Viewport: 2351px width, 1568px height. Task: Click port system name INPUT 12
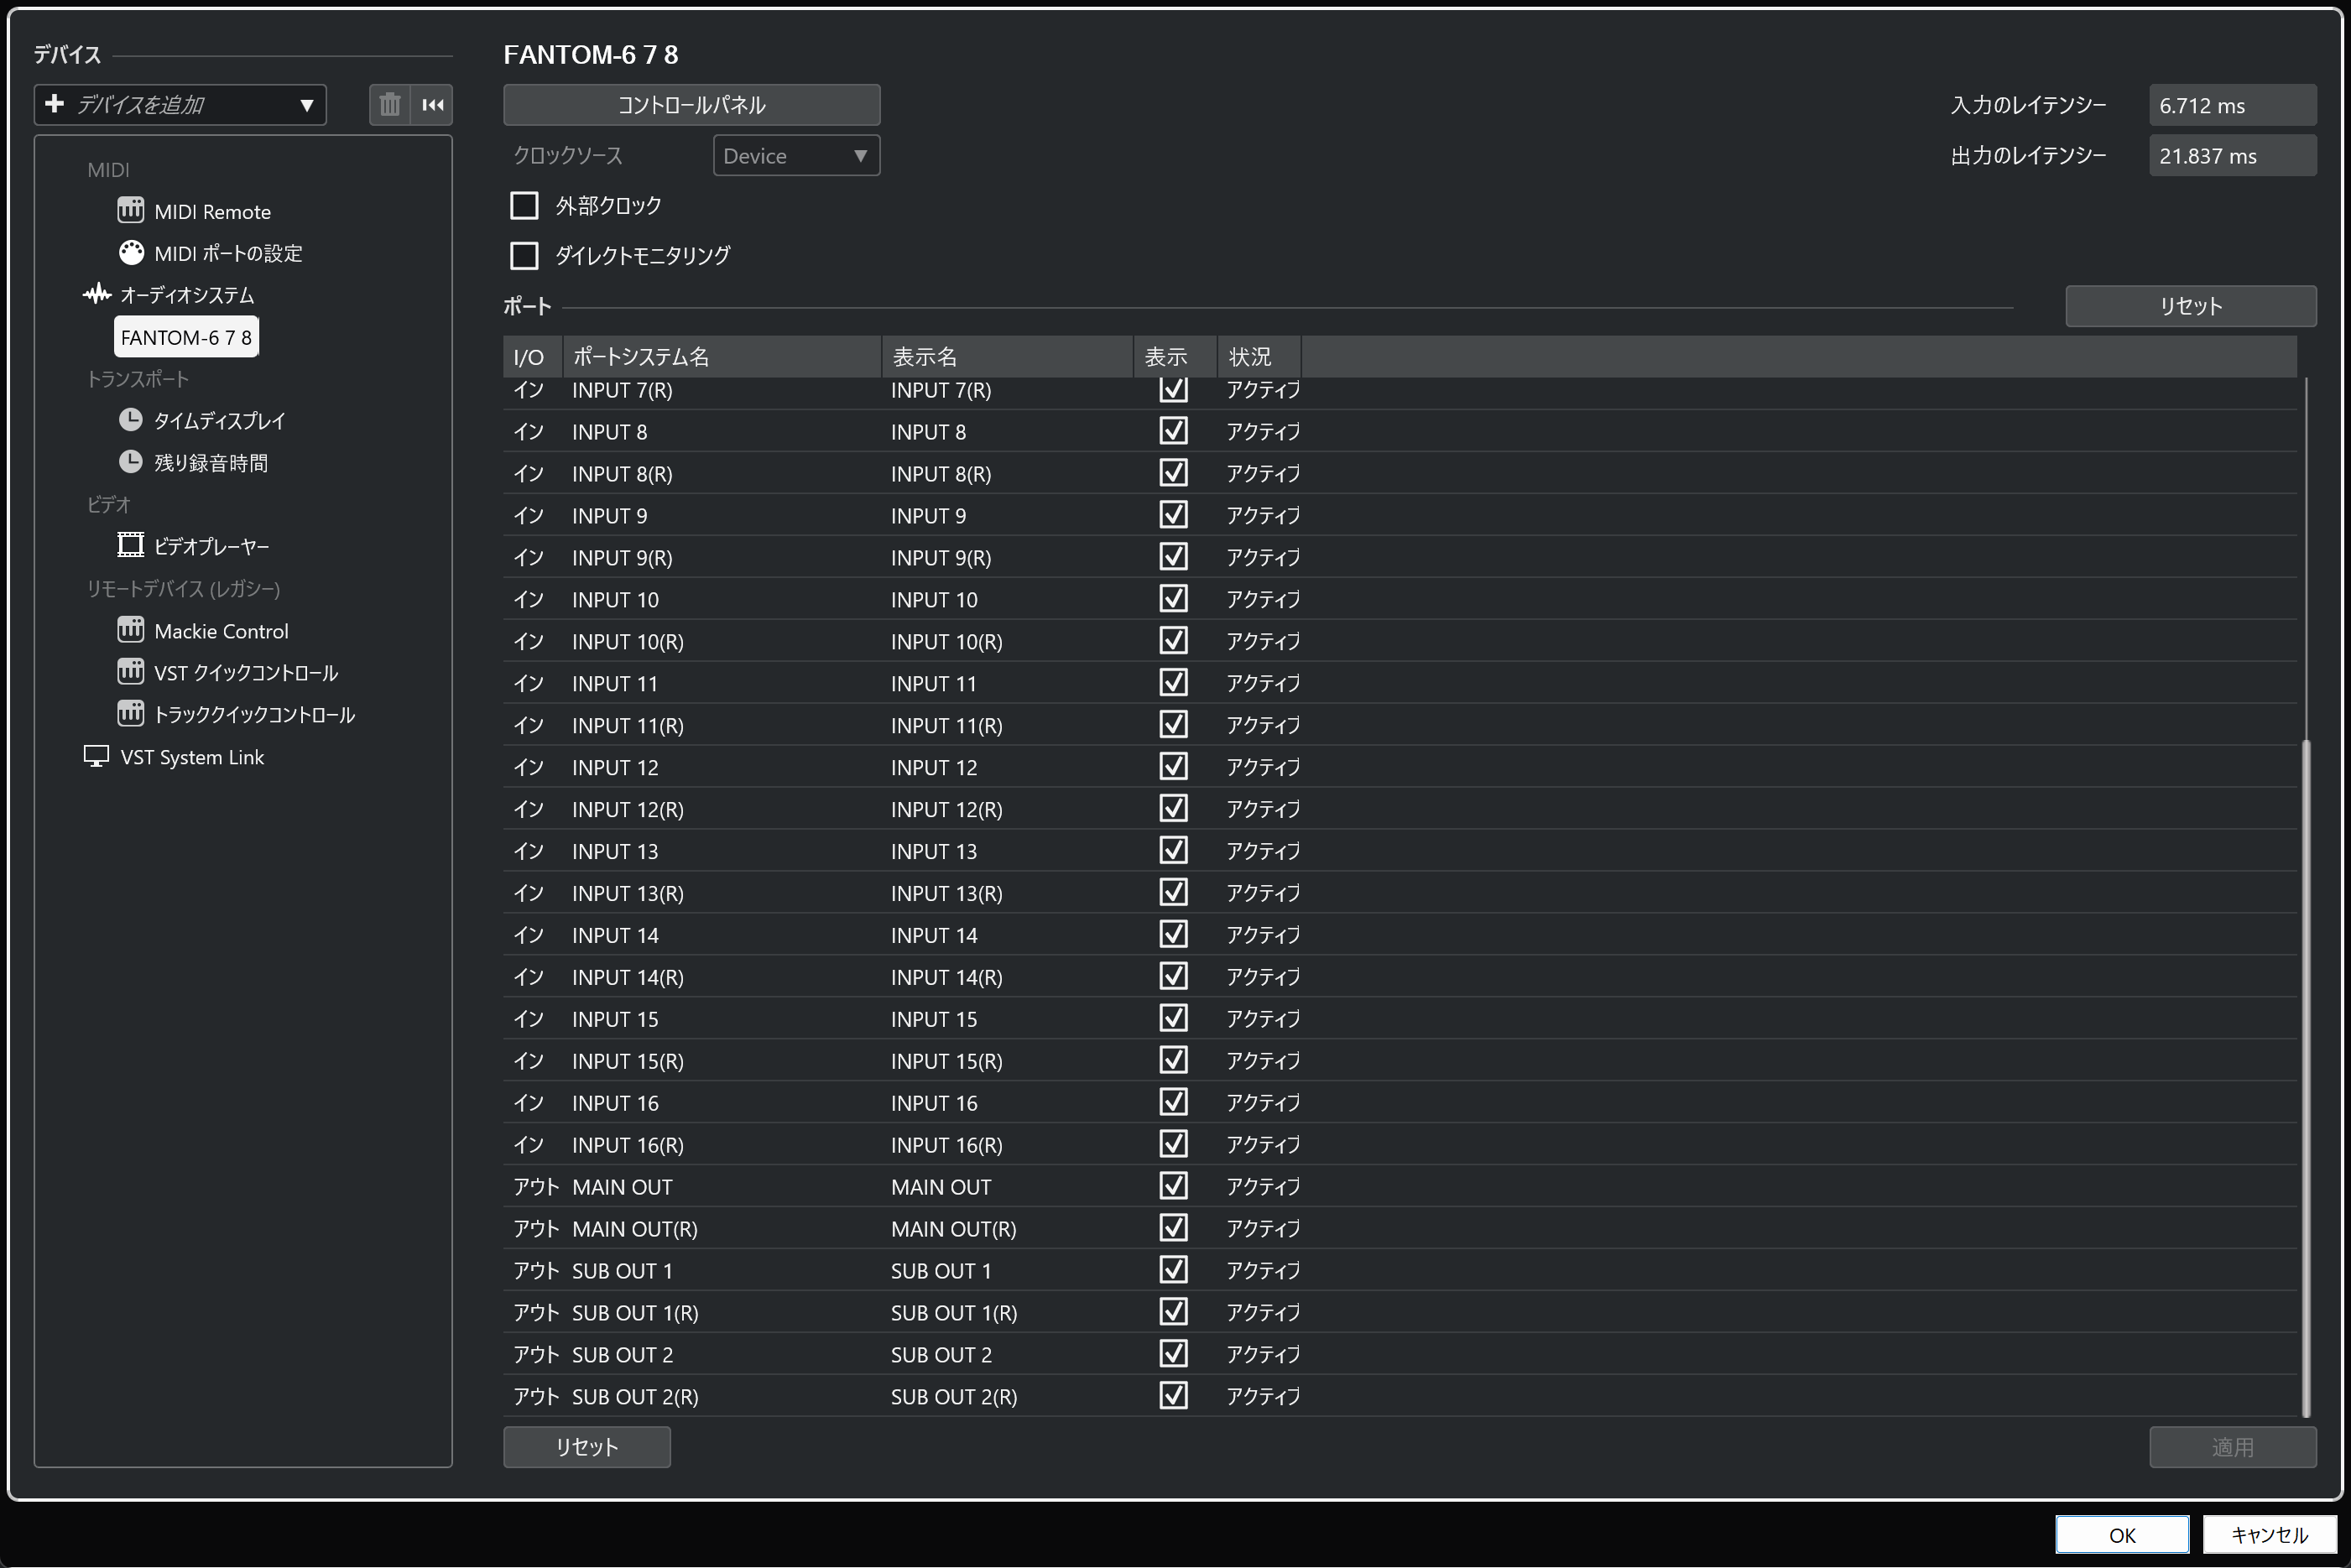coord(615,768)
